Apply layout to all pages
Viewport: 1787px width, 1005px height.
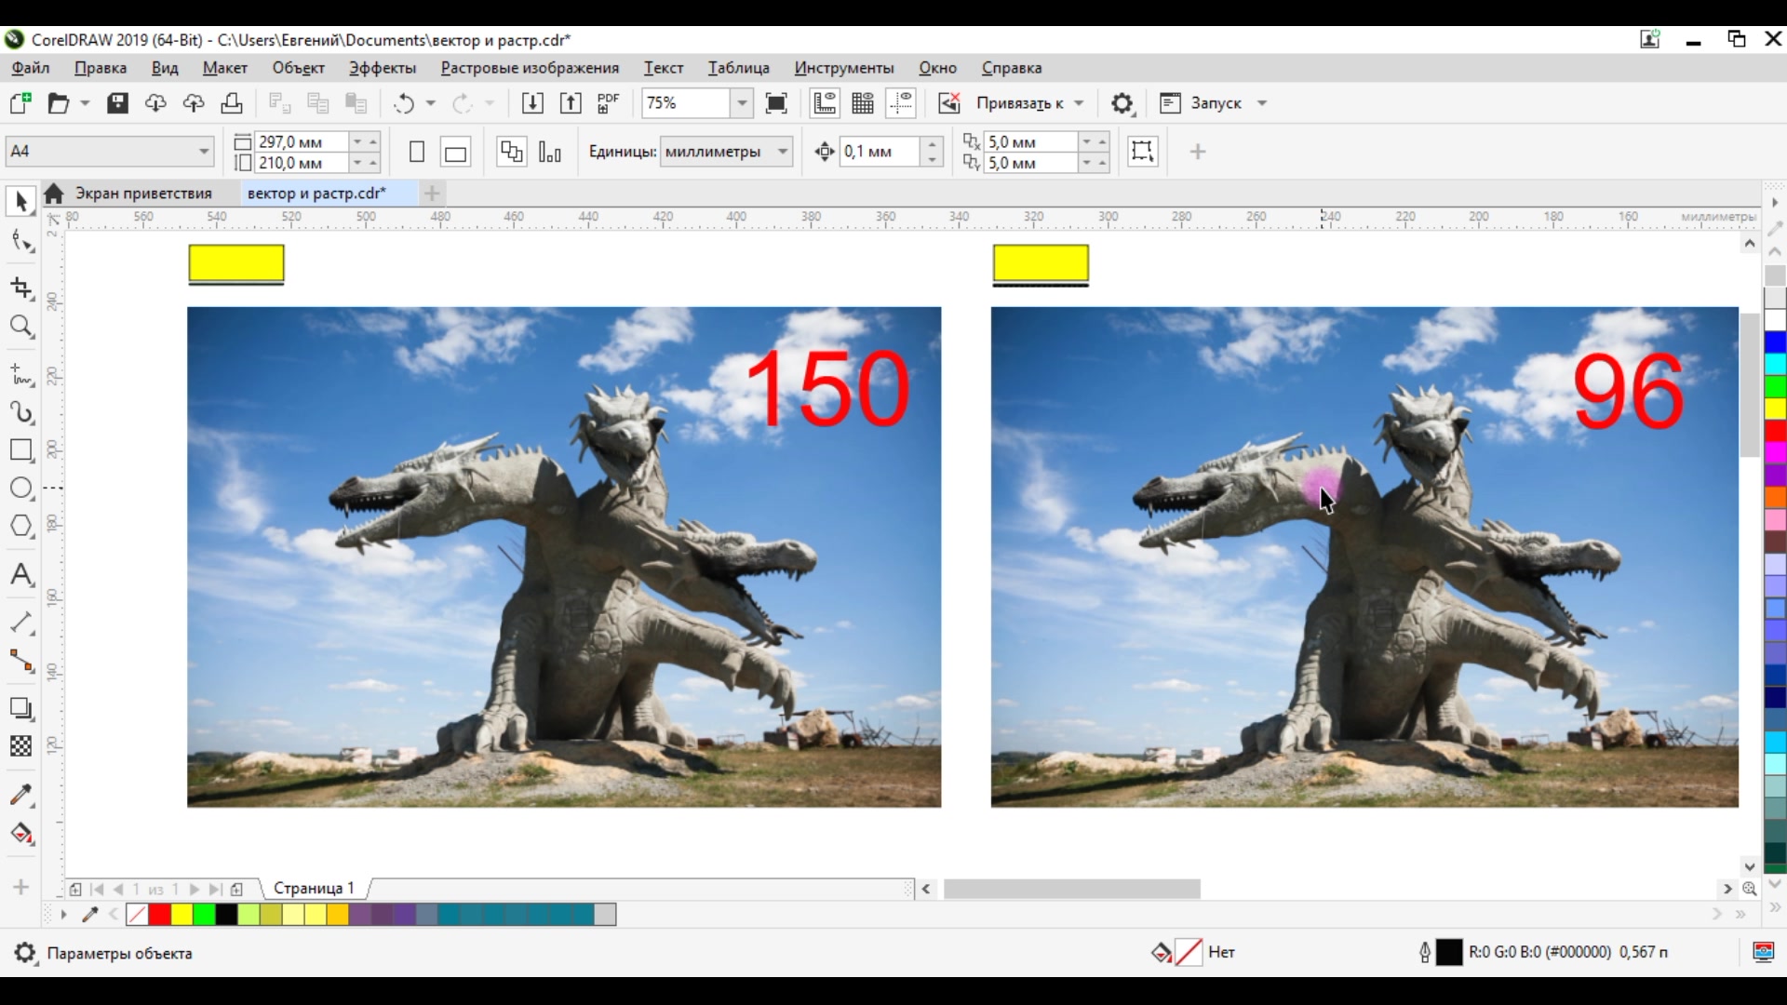512,152
